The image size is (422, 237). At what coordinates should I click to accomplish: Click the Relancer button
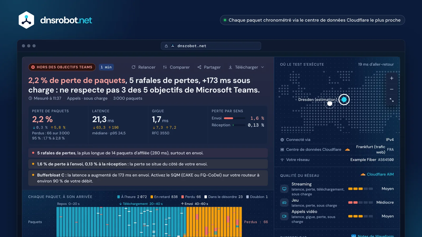pyautogui.click(x=143, y=67)
